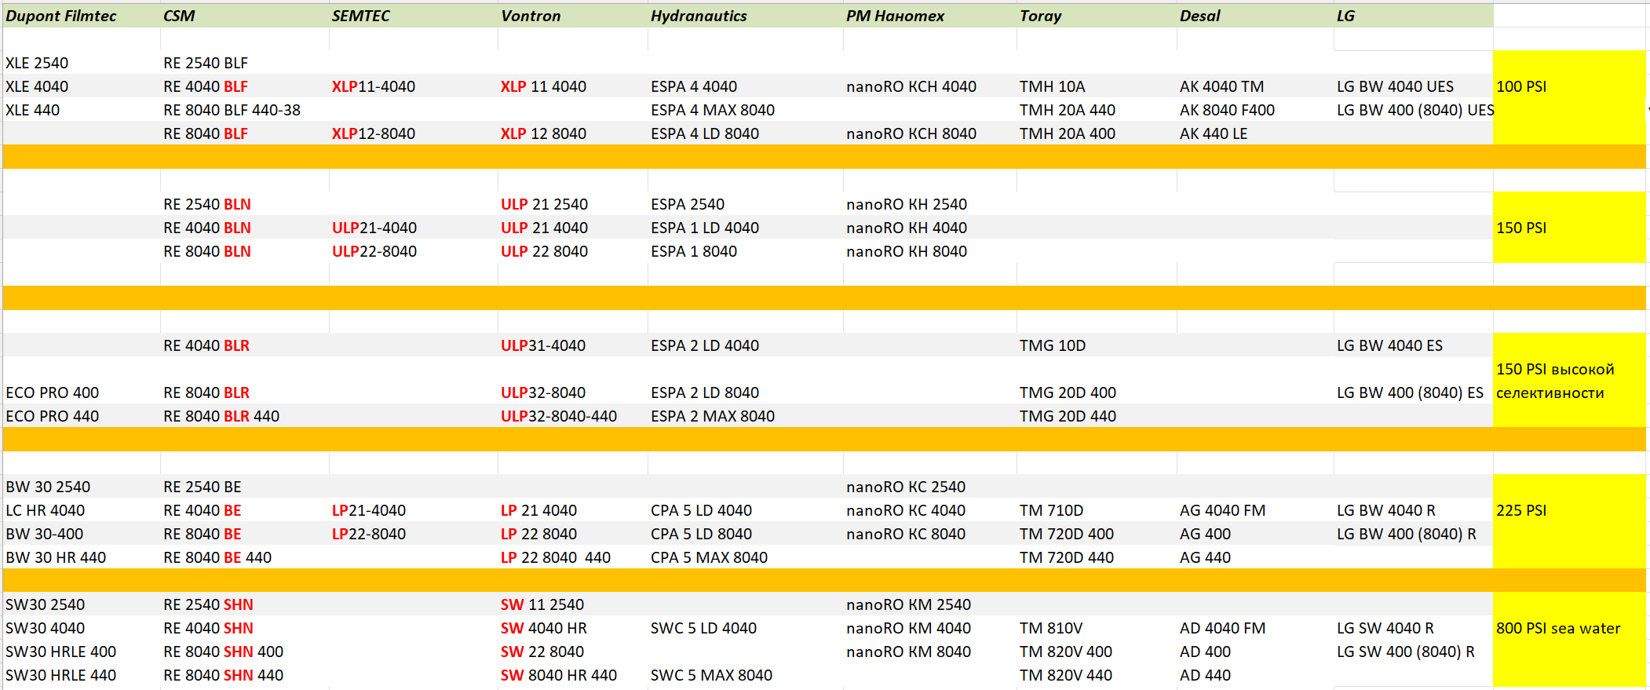Click the Hydranautics column header cell
Screen dimensions: 1650x690
[699, 16]
